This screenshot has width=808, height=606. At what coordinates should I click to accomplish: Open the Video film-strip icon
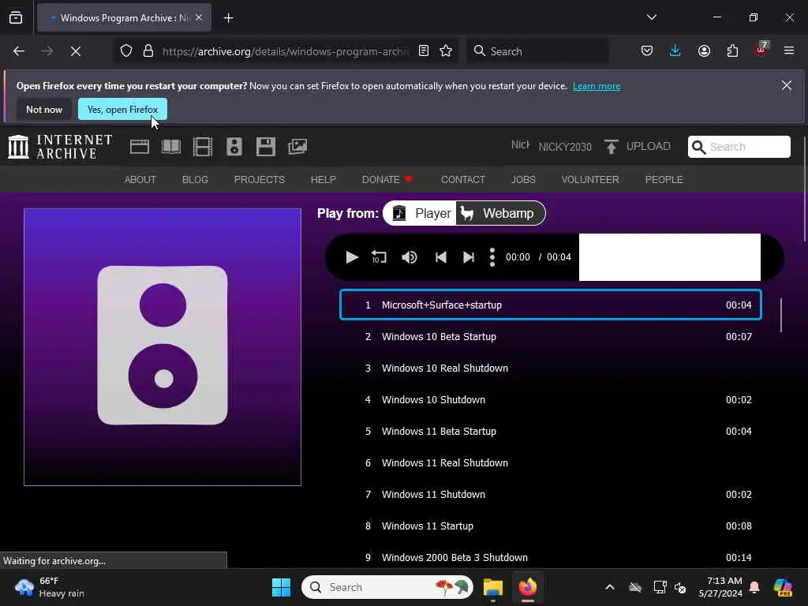click(203, 147)
